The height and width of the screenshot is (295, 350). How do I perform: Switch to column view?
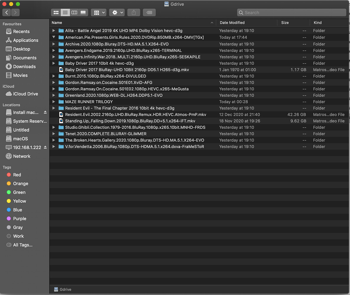(x=74, y=12)
